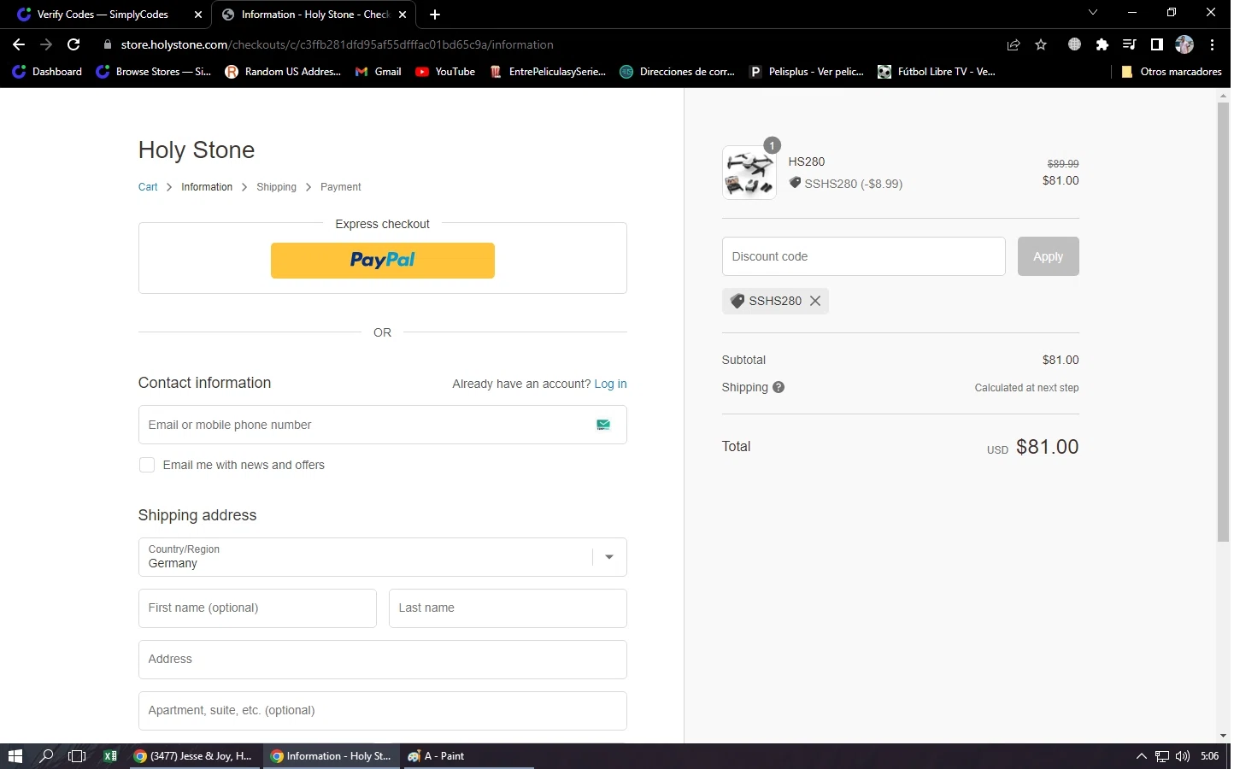Image resolution: width=1234 pixels, height=769 pixels.
Task: Click the Address input field
Action: 383,660
